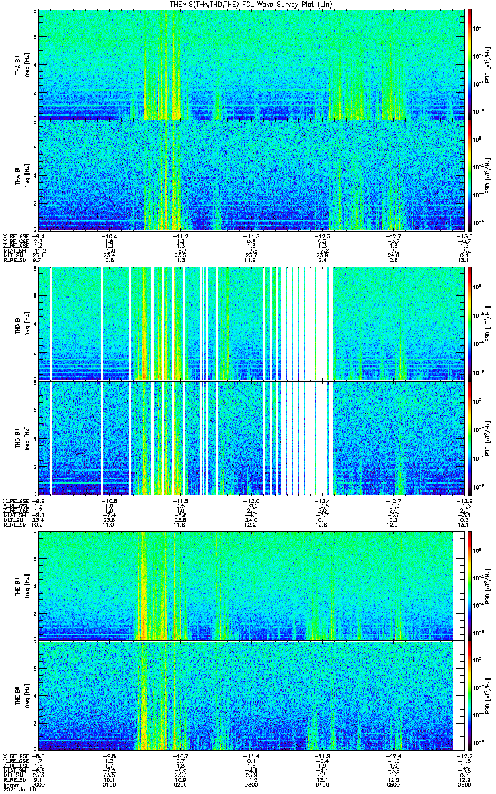This screenshot has height=794, width=496.
Task: Click the THD B∥ PSD color bar
Action: [x=470, y=437]
